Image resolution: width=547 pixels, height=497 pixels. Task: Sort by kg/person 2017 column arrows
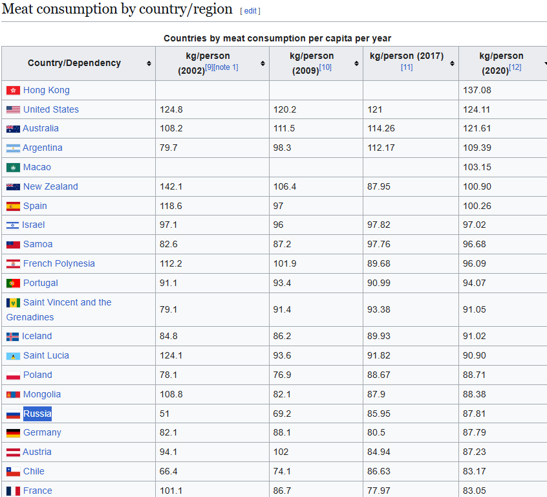point(451,63)
